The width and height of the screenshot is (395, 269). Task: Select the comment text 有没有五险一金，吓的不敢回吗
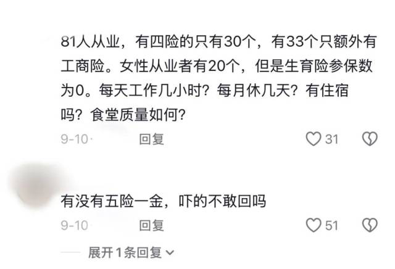(163, 201)
